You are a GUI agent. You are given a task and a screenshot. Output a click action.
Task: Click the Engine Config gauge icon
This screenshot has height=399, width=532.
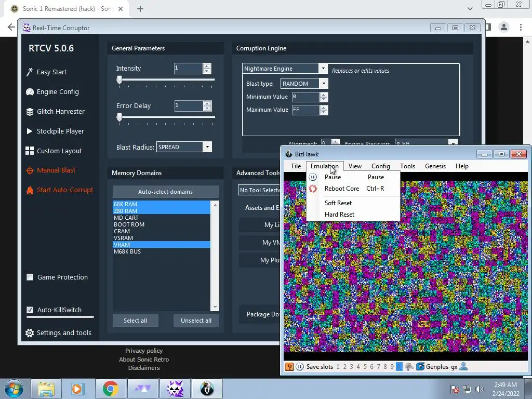30,91
